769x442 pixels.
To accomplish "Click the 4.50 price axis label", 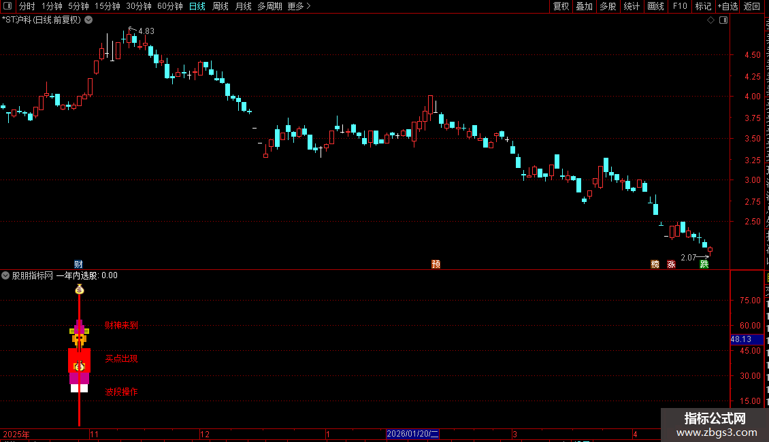I will pos(753,55).
